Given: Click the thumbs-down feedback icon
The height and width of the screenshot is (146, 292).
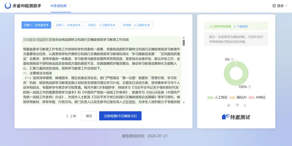Looking at the screenshot, I should (x=237, y=105).
